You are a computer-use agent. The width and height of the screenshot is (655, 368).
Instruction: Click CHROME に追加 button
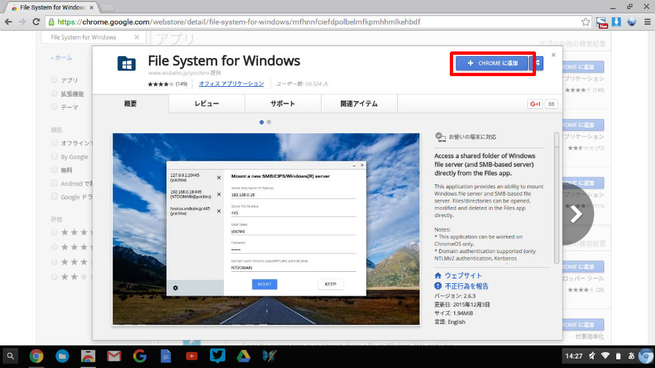492,63
